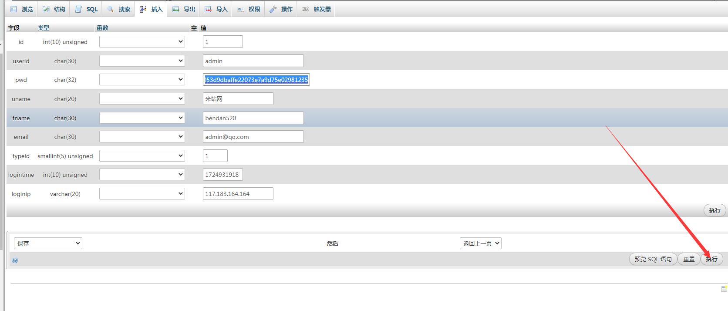
Task: Expand the function dropdown for pwd field
Action: [x=142, y=80]
